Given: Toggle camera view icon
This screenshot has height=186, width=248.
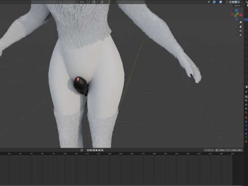Looking at the screenshot, I should click(241, 31).
